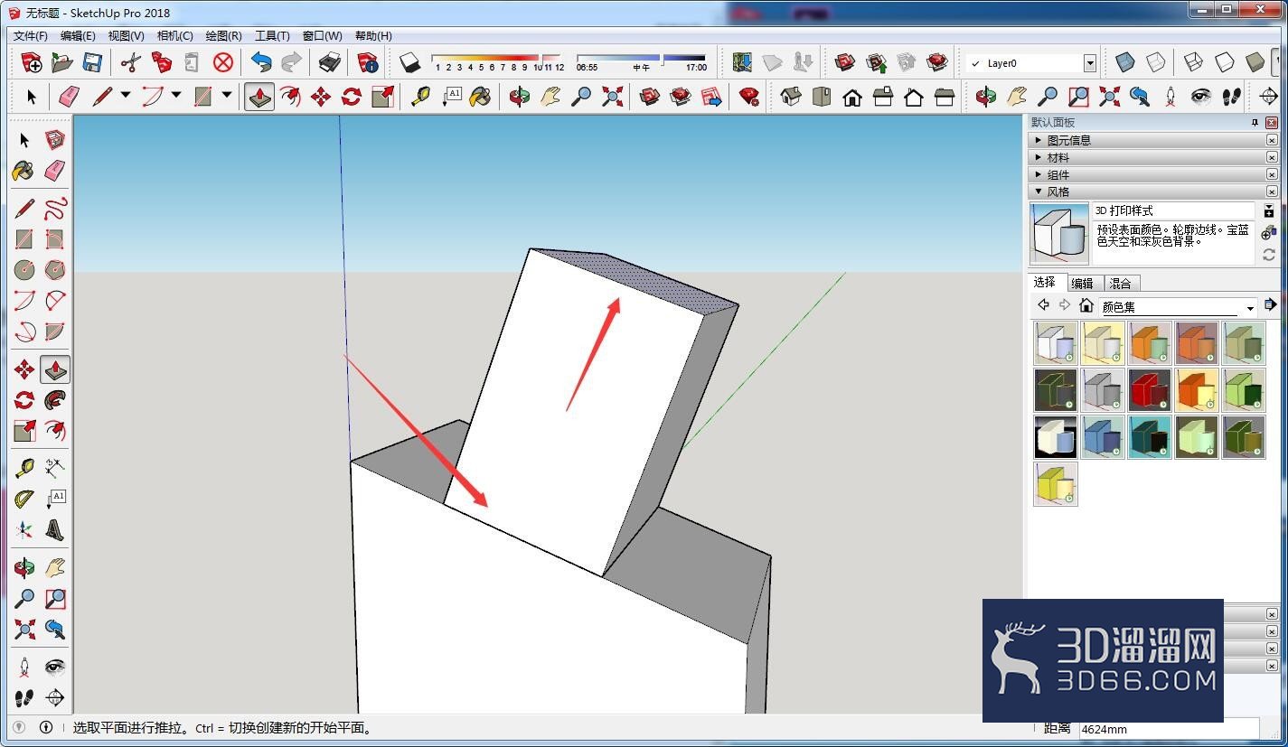This screenshot has width=1288, height=747.
Task: Open the 颜色集 style collection dropdown
Action: coord(1250,307)
